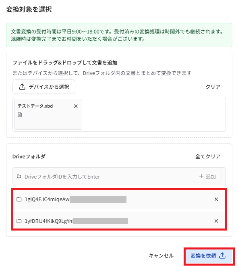Click the folder icon beside 1yfDRIJ4fKlkQ9LgYn
The height and width of the screenshot is (266, 238).
click(x=19, y=221)
